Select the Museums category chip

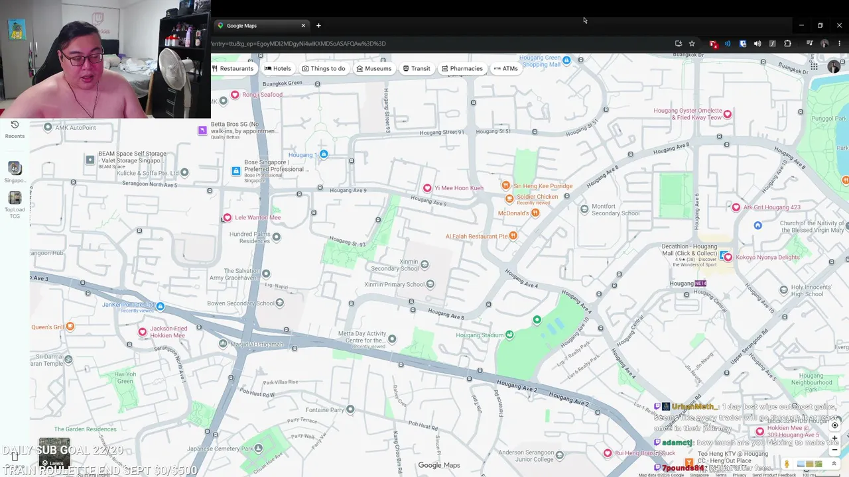pyautogui.click(x=373, y=68)
